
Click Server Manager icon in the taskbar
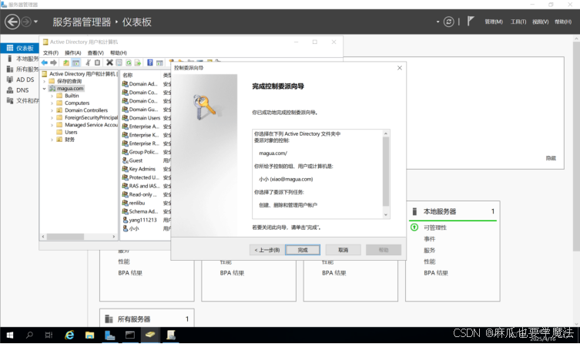click(109, 335)
